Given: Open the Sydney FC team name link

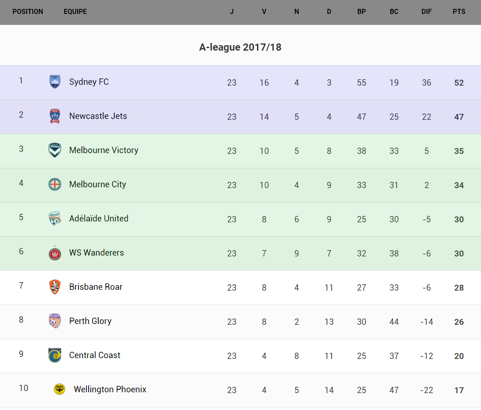Looking at the screenshot, I should pos(89,82).
